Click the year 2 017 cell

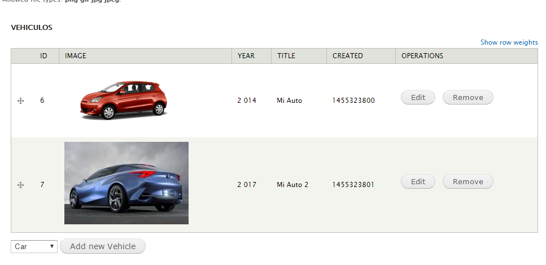point(247,185)
